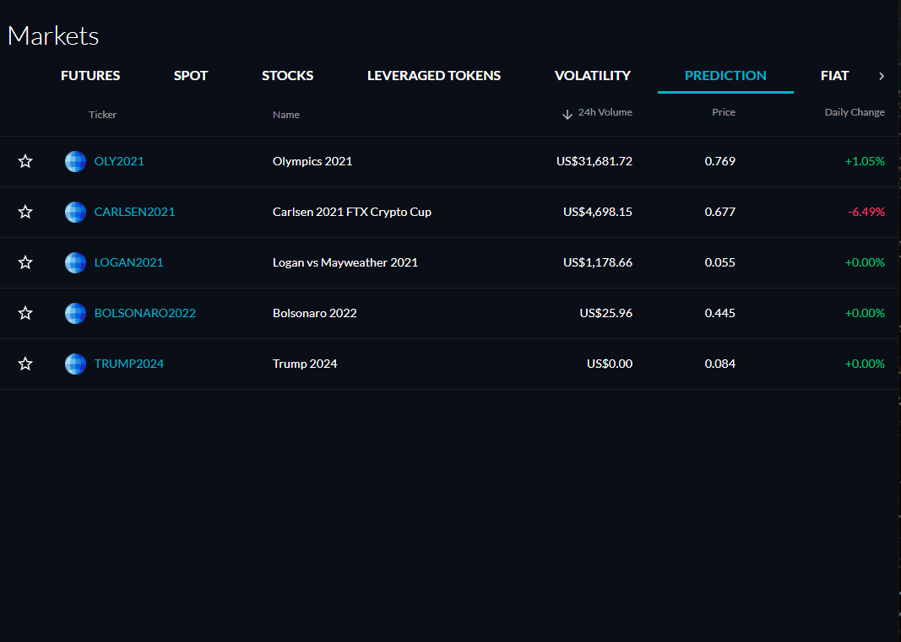The image size is (901, 642).
Task: Click the price 0.677
Action: pos(720,212)
